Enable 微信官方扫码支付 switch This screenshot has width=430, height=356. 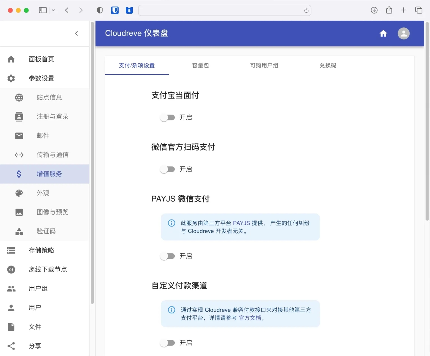coord(167,169)
